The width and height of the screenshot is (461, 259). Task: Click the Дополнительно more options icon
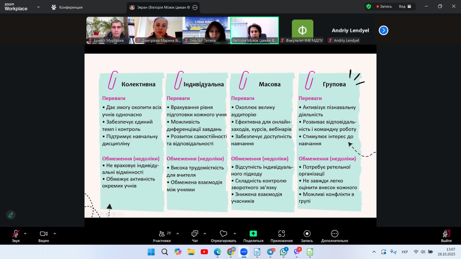point(335,234)
